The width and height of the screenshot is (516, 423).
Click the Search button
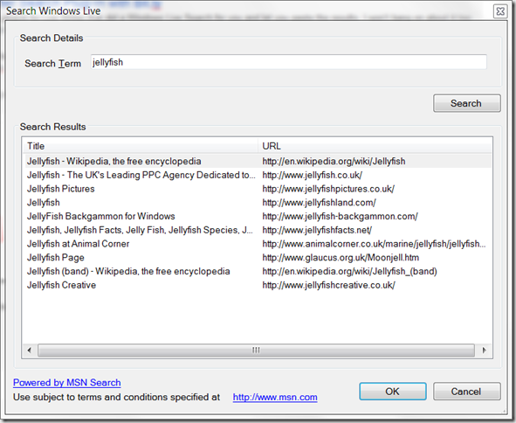coord(466,103)
